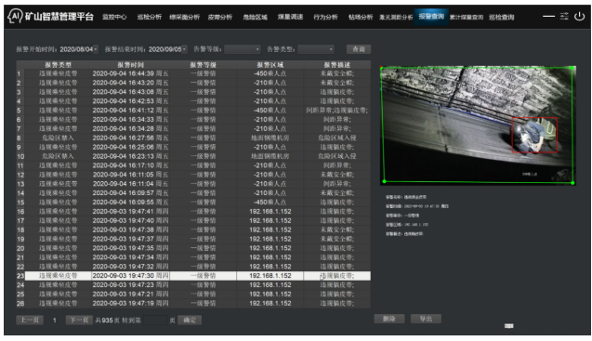Image resolution: width=592 pixels, height=341 pixels.
Task: Open the sliders settings icon
Action: coord(564,16)
